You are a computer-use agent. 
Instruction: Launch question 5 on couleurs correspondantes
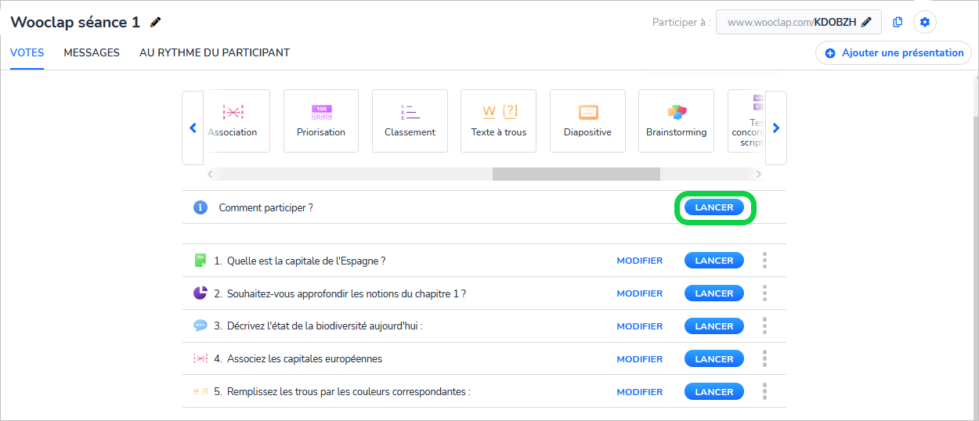click(x=714, y=392)
